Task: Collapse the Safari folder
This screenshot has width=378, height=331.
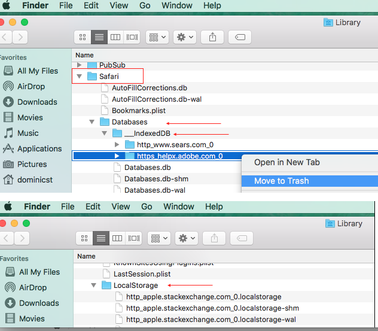Action: [79, 77]
